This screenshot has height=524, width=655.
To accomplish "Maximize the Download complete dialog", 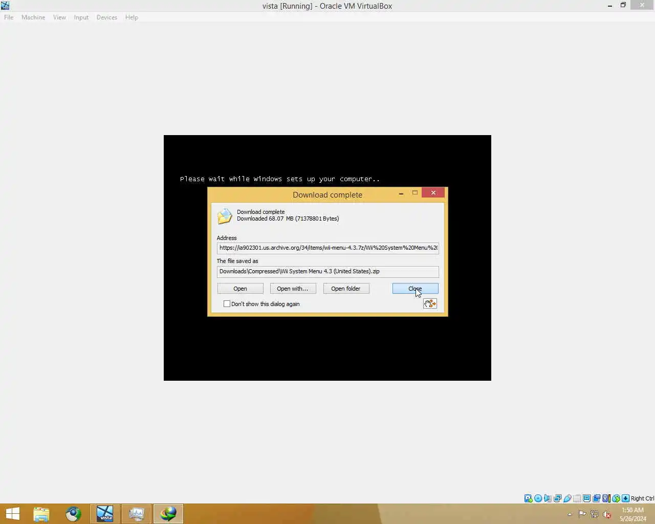I will coord(415,193).
